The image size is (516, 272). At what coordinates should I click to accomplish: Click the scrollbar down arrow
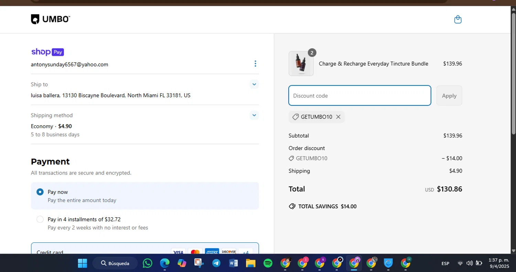513,251
